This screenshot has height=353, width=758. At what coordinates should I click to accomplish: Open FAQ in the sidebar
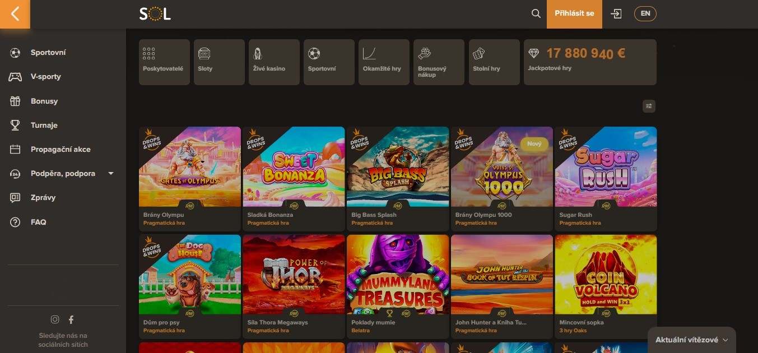(39, 222)
